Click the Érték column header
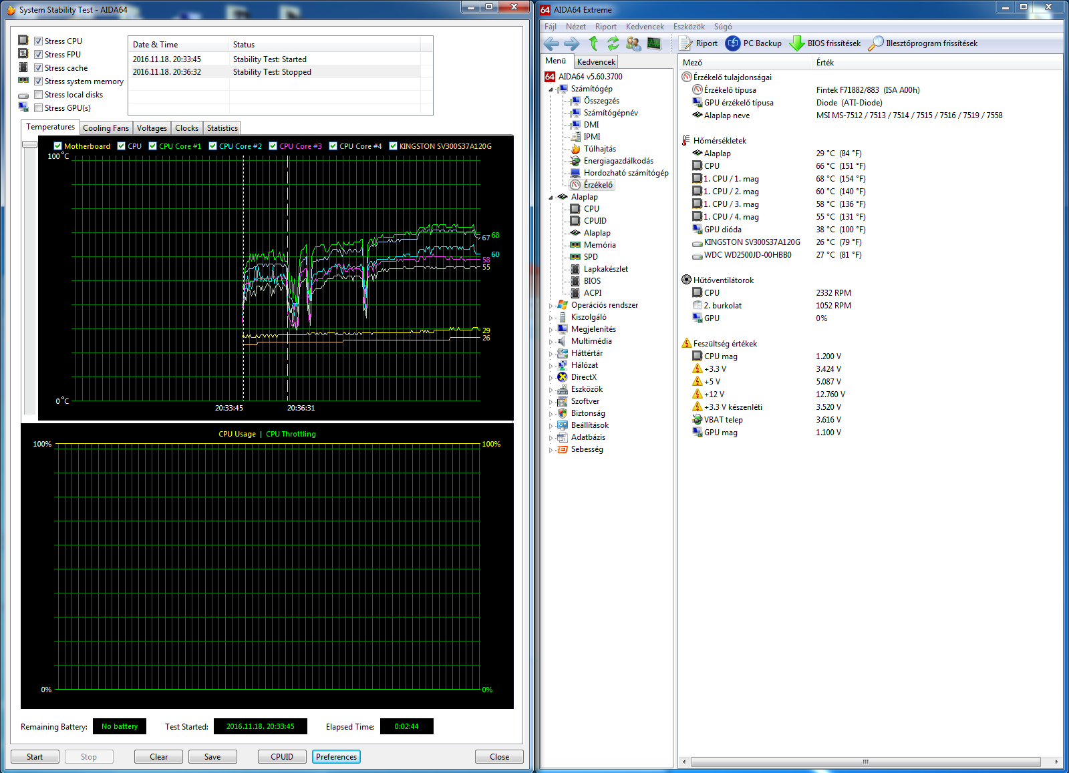Image resolution: width=1069 pixels, height=773 pixels. pyautogui.click(x=935, y=63)
